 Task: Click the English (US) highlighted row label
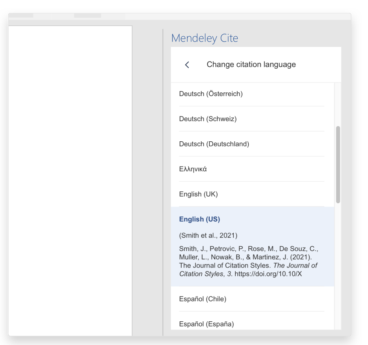(x=199, y=219)
